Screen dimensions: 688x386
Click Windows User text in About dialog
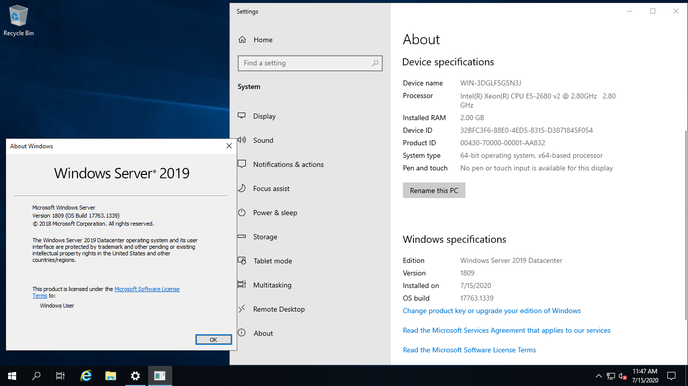point(57,306)
